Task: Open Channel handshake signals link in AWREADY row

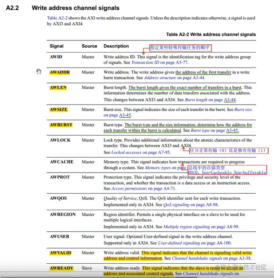Action: point(211,273)
